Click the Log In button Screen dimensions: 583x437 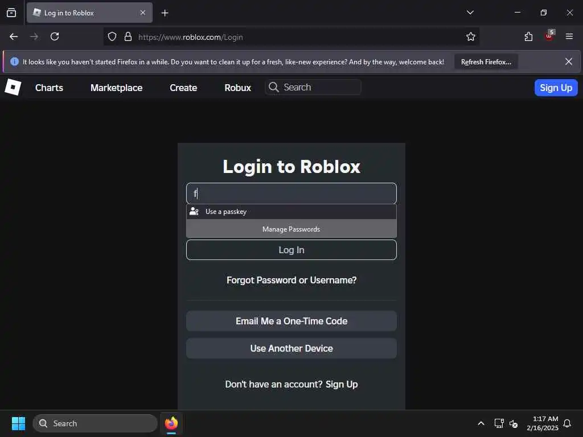click(291, 250)
